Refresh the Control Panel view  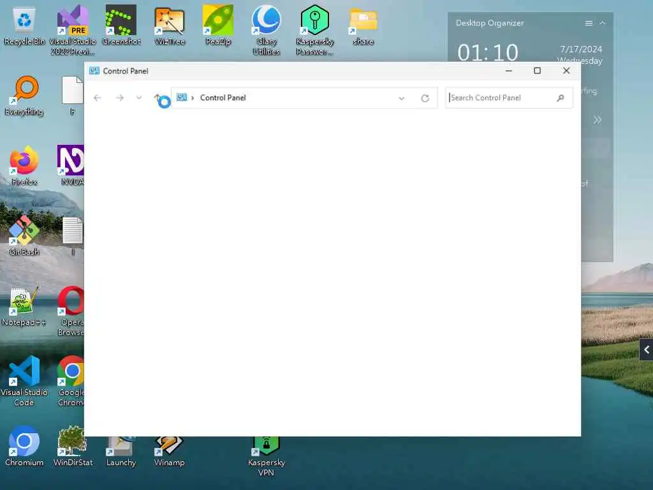[425, 98]
